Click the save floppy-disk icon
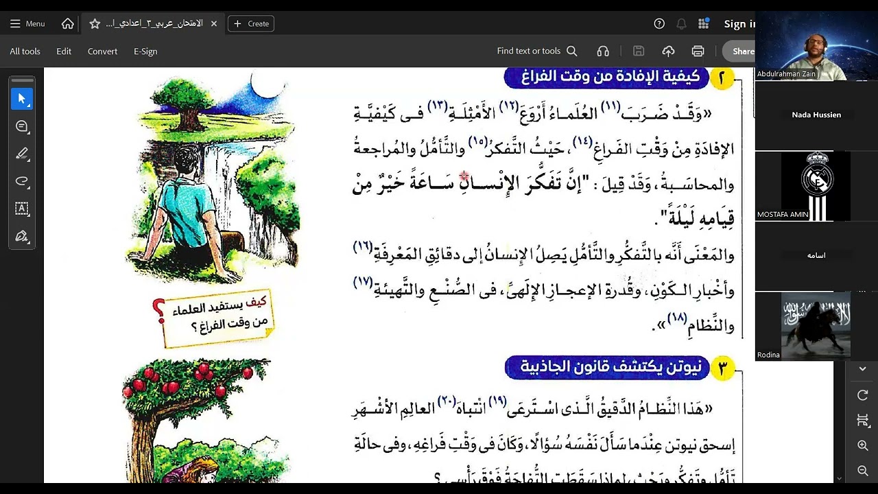This screenshot has width=878, height=494. 639,51
